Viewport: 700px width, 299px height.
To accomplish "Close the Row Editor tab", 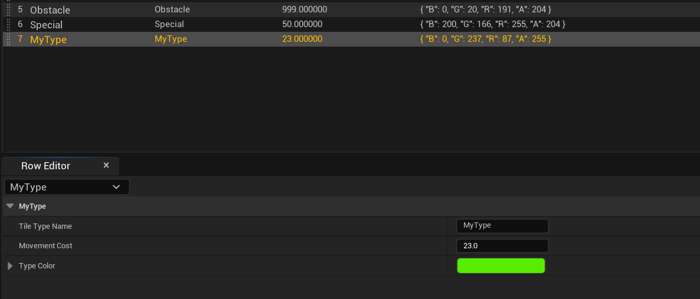I will tap(106, 165).
